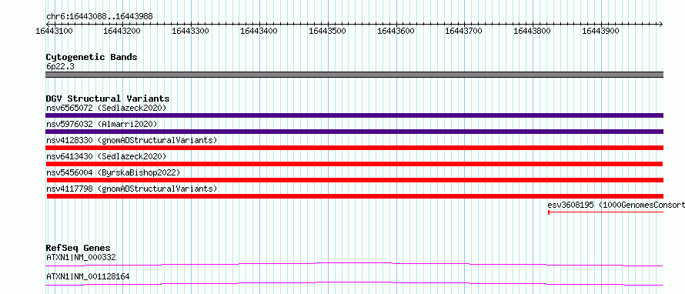Click ruler position 16443300

[191, 31]
